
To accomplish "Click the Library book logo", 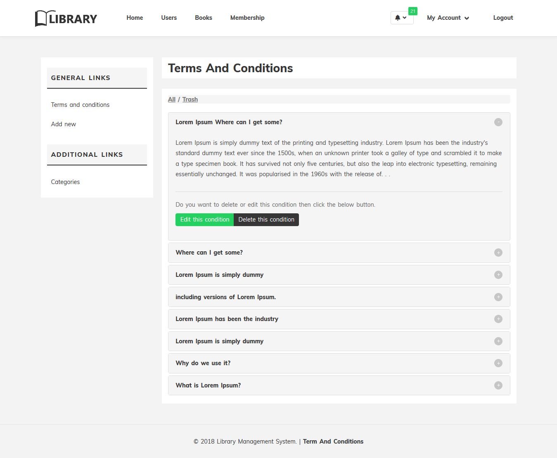I will [66, 18].
